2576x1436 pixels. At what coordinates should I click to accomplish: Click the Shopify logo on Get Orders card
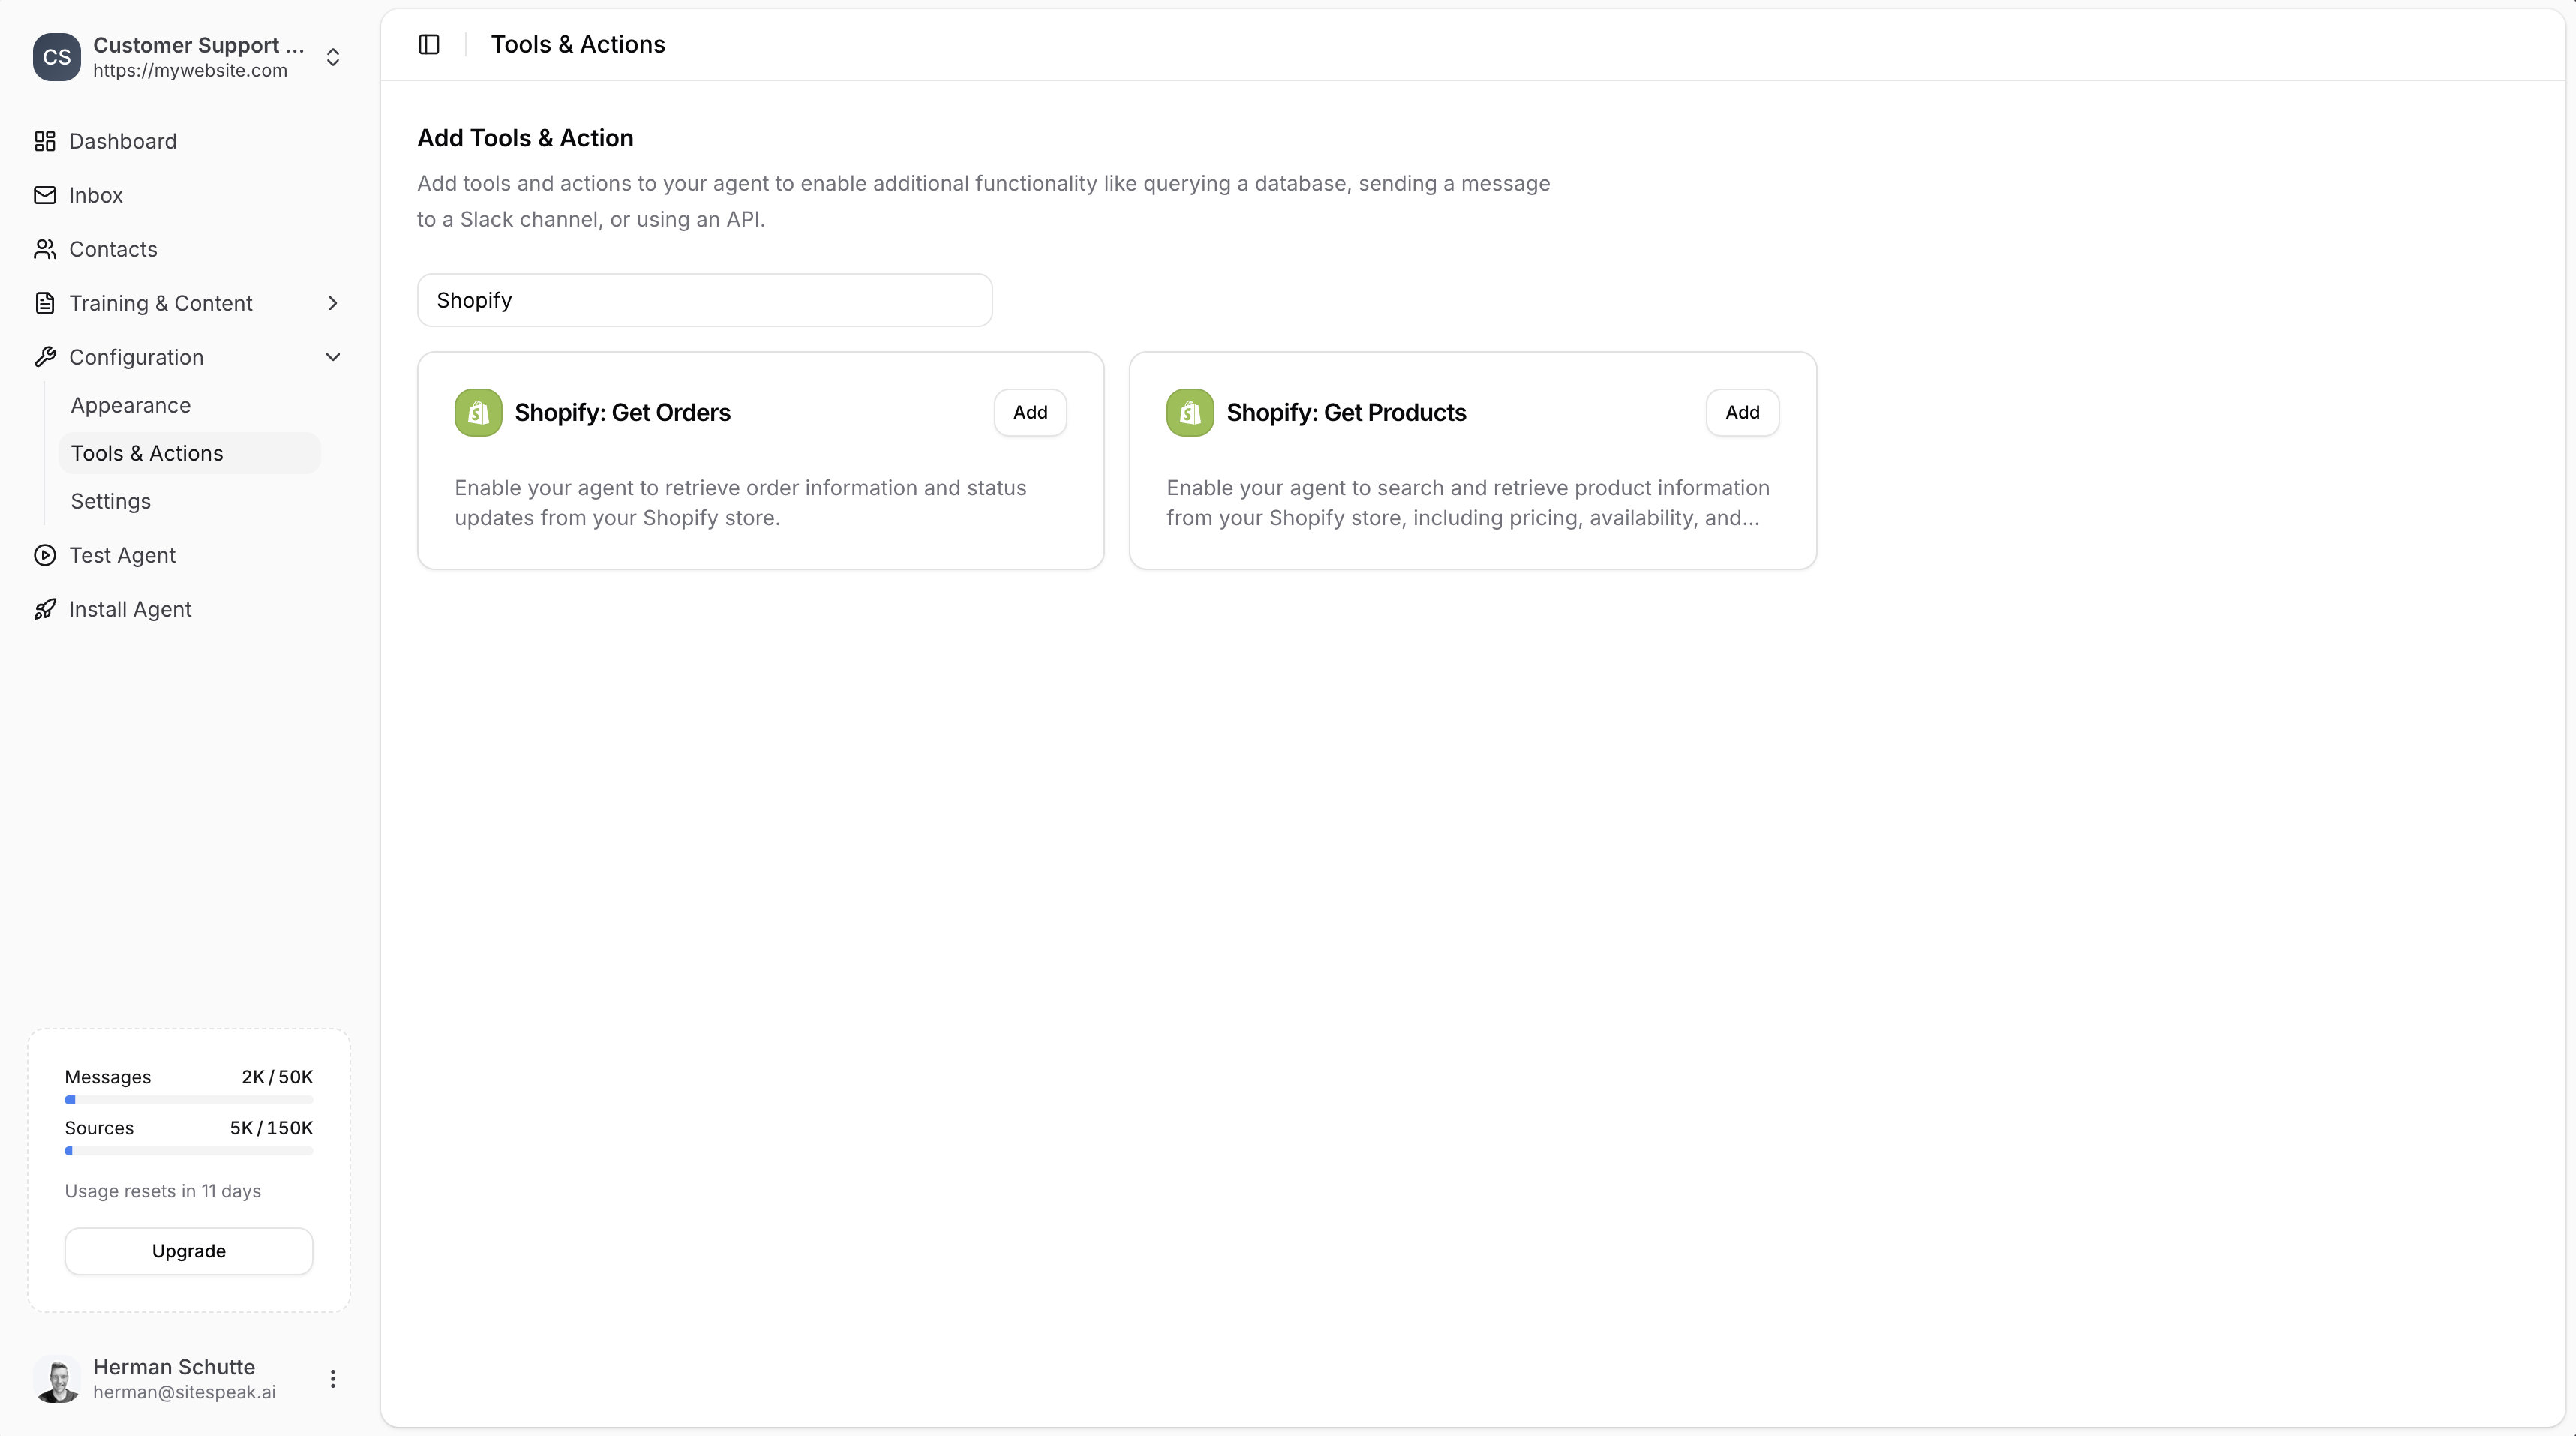[x=477, y=412]
